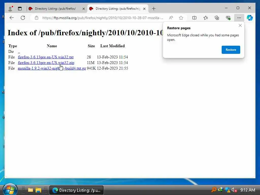The image size is (260, 195).
Task: Click the 941K size value
Action: tap(91, 68)
